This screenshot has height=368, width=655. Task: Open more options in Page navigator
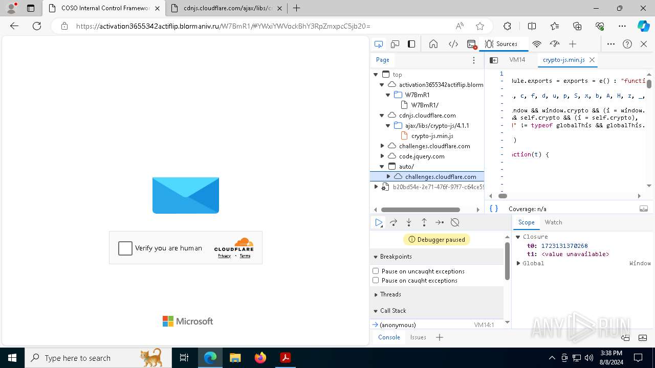click(x=474, y=60)
